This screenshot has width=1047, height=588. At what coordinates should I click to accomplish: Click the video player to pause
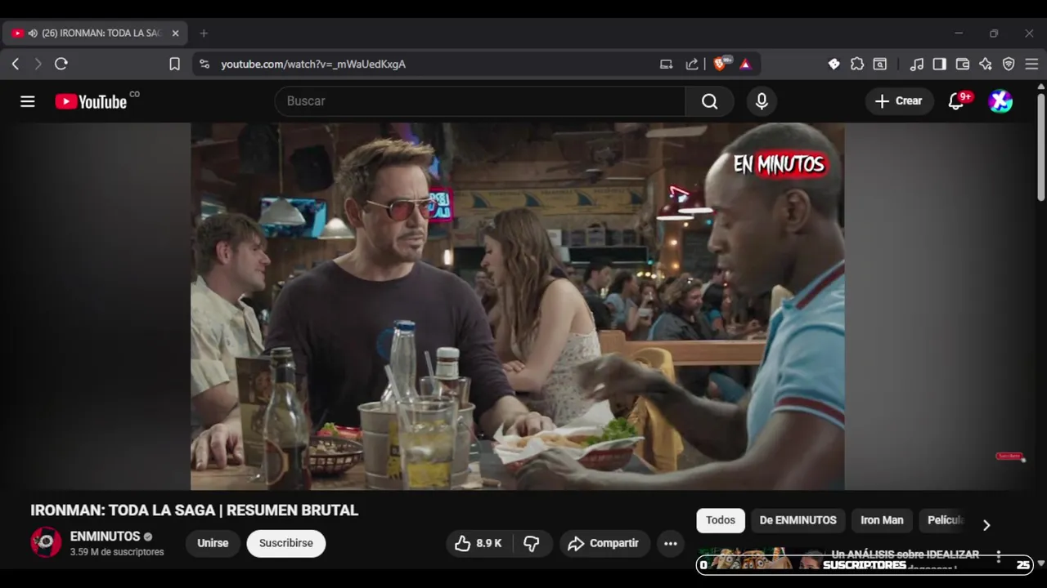[517, 306]
